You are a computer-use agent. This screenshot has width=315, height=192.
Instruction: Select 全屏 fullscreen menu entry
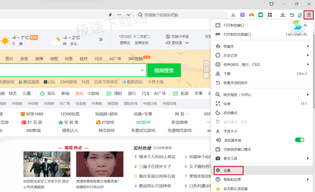(262, 104)
